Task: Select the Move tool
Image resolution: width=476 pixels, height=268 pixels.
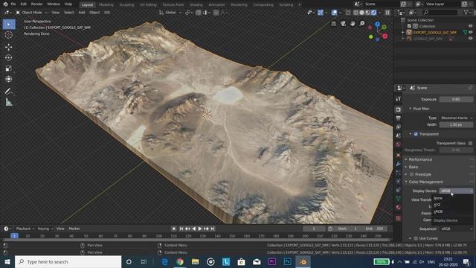Action: tap(9, 47)
